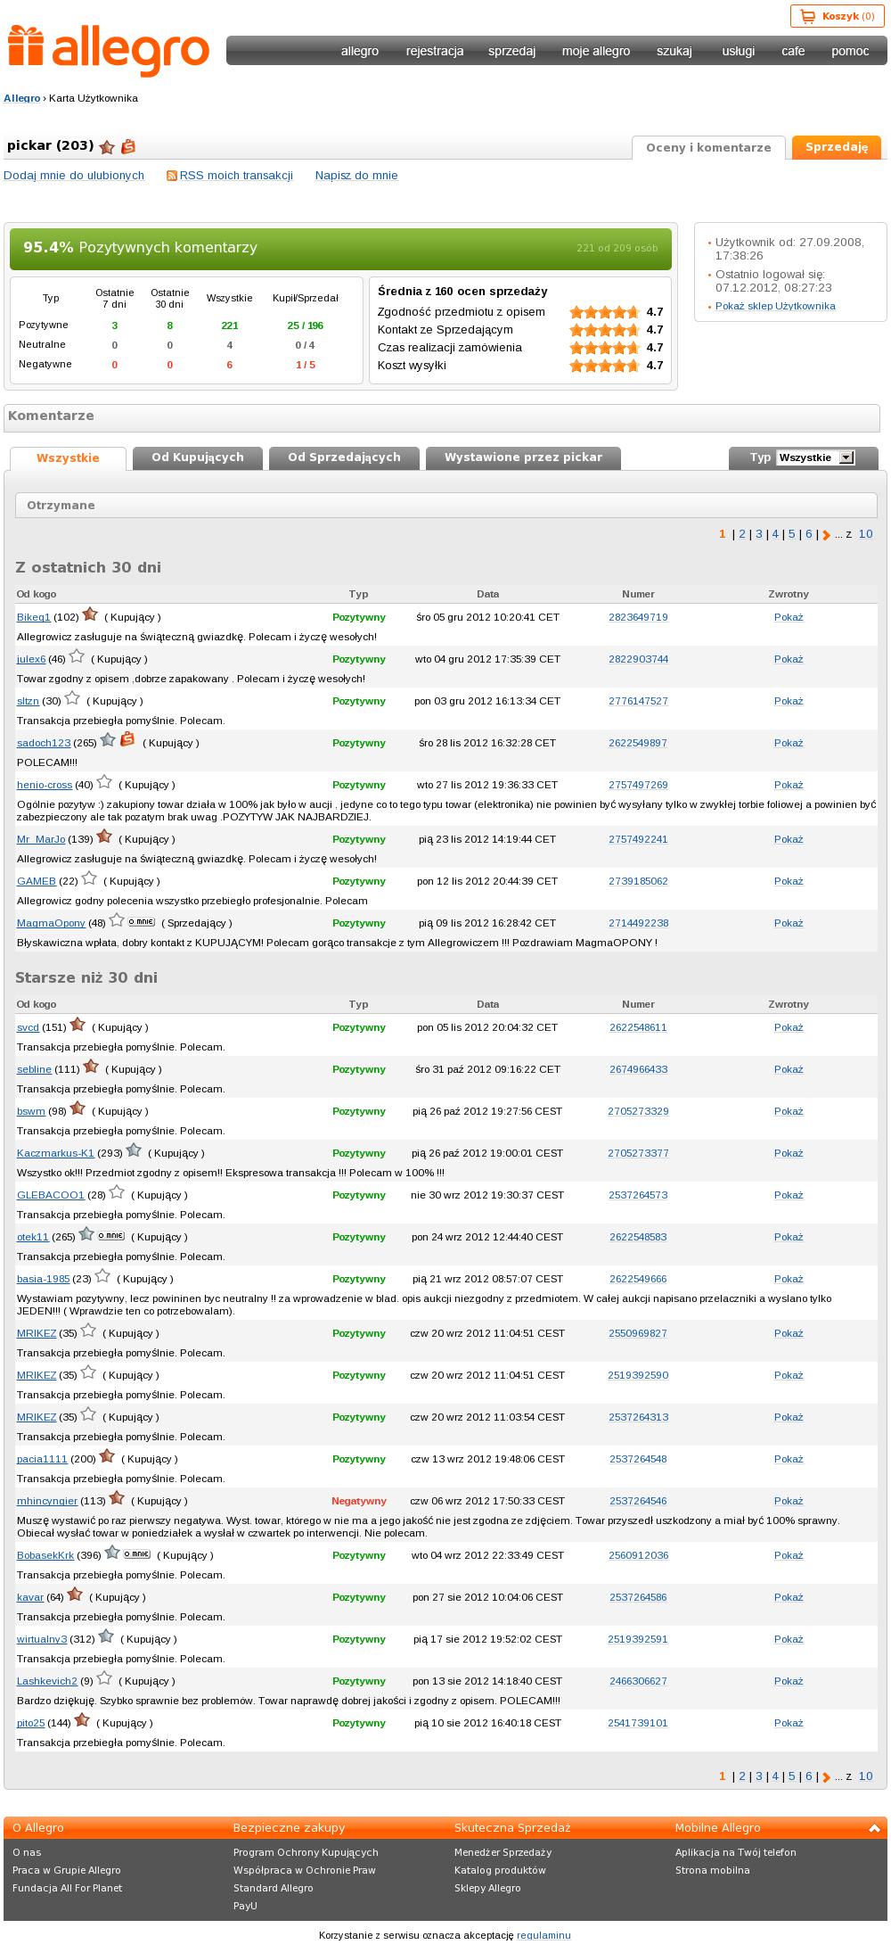Open 'cafe' in the top menu

click(793, 51)
